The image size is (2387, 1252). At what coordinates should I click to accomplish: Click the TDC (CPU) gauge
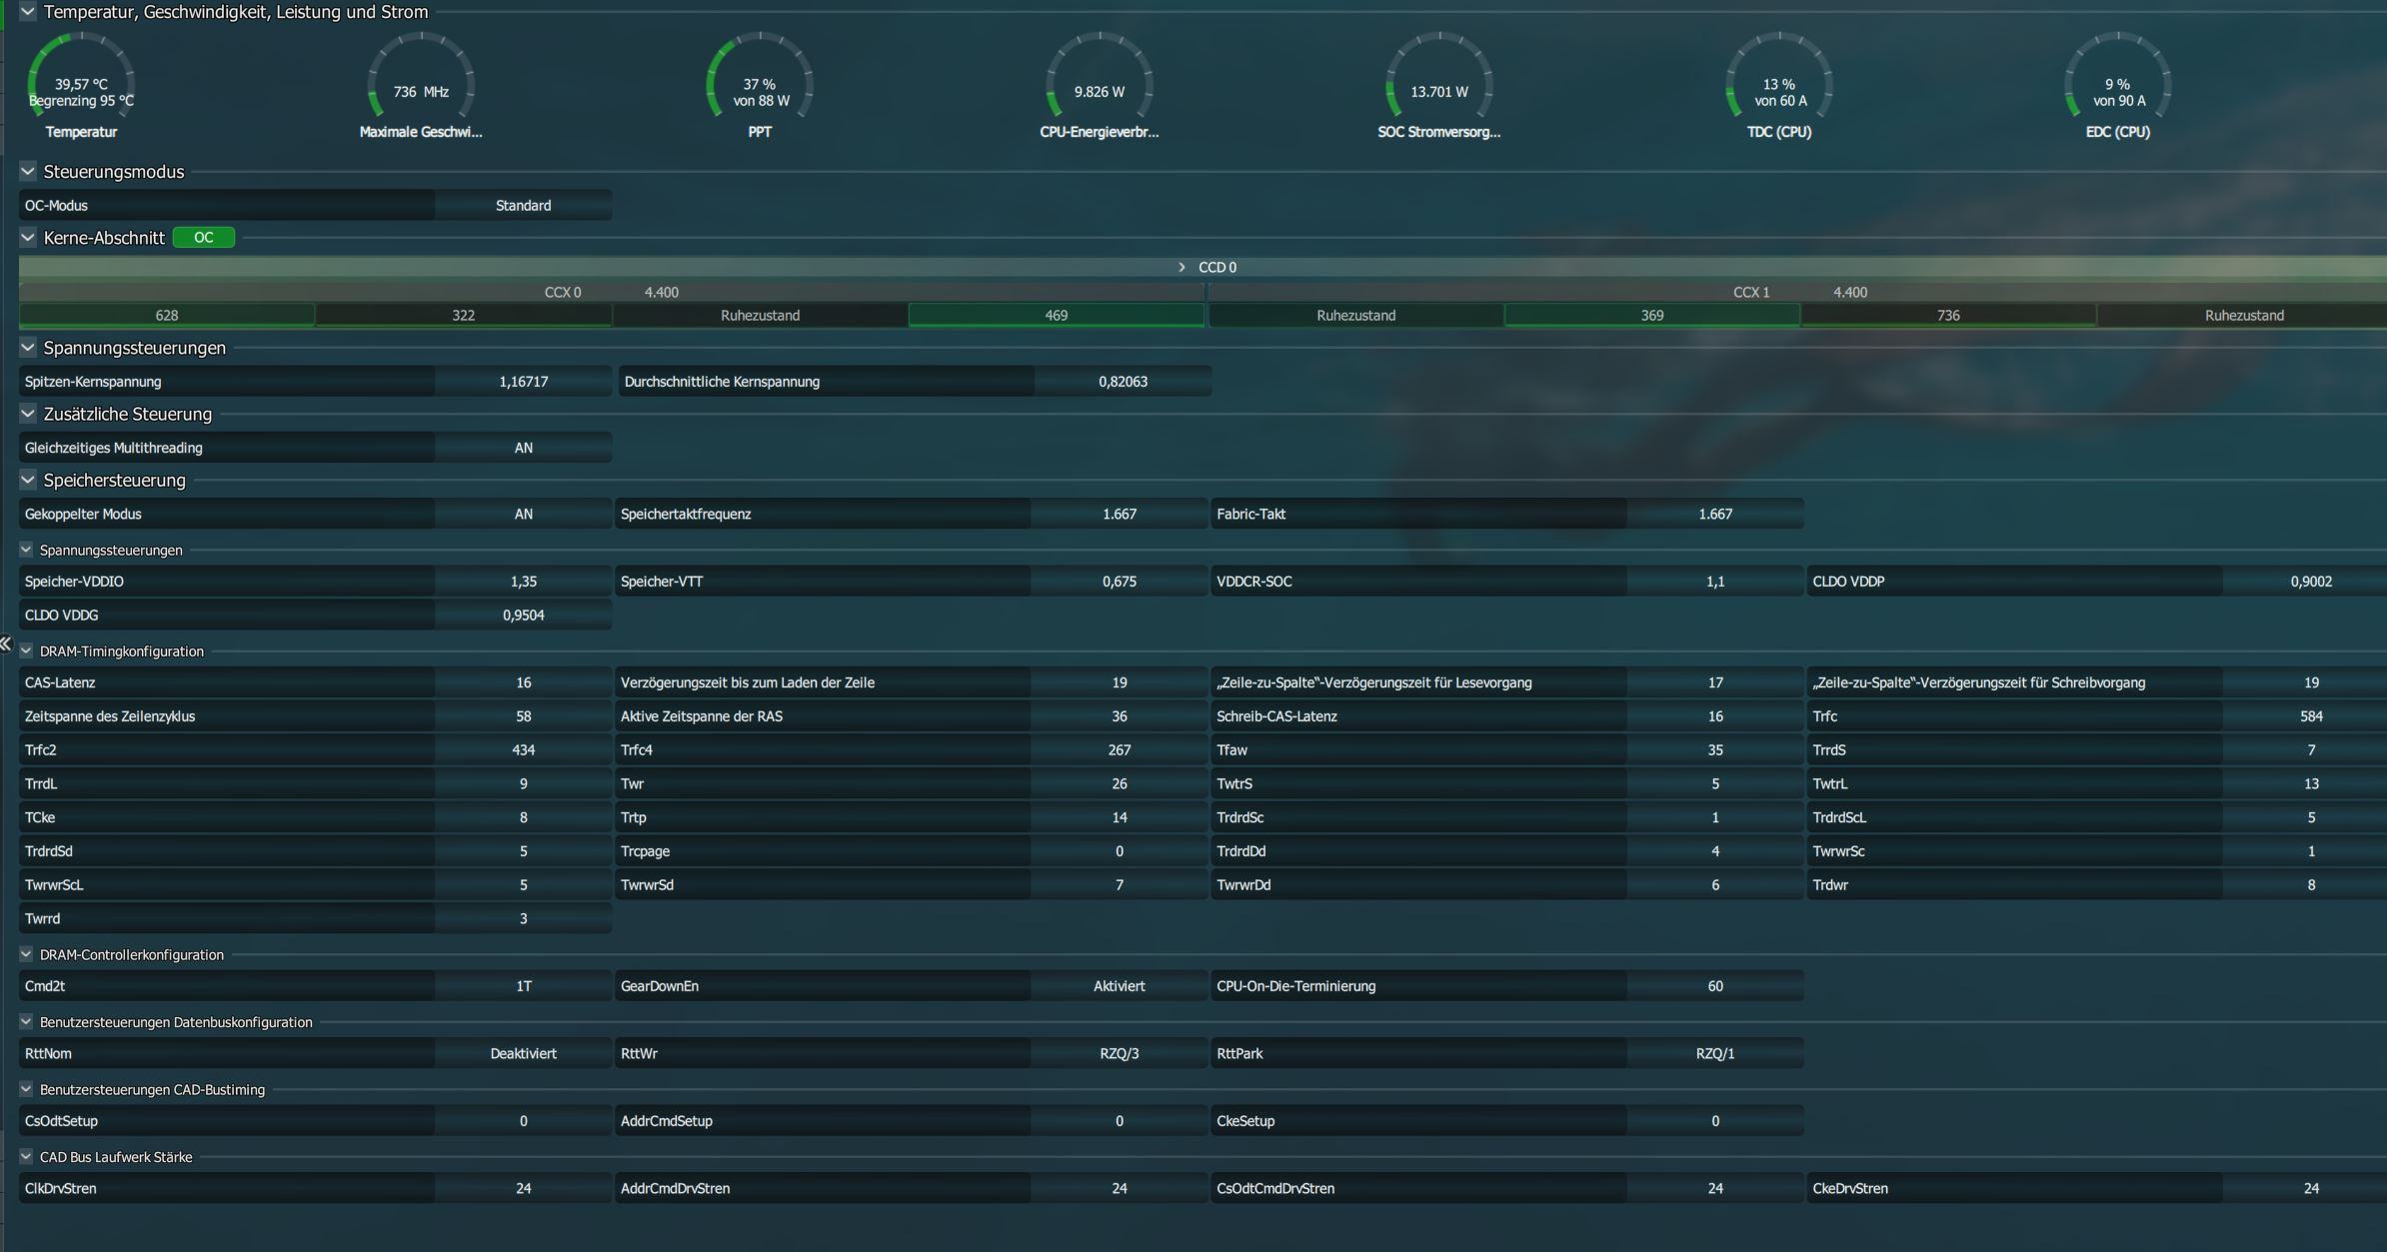[x=1779, y=85]
